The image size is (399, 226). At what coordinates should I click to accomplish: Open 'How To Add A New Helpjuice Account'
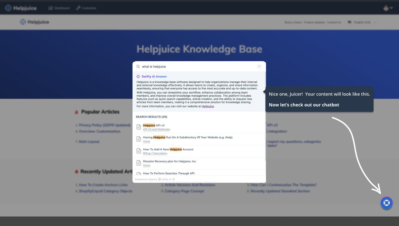(x=168, y=149)
